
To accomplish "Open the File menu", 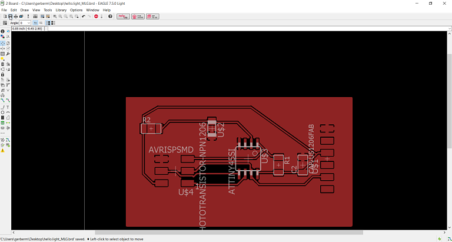I will tap(4, 10).
